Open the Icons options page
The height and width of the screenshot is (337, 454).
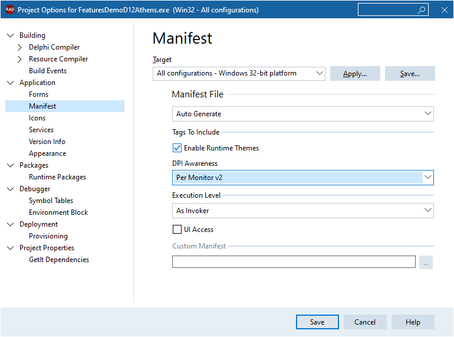(x=37, y=118)
